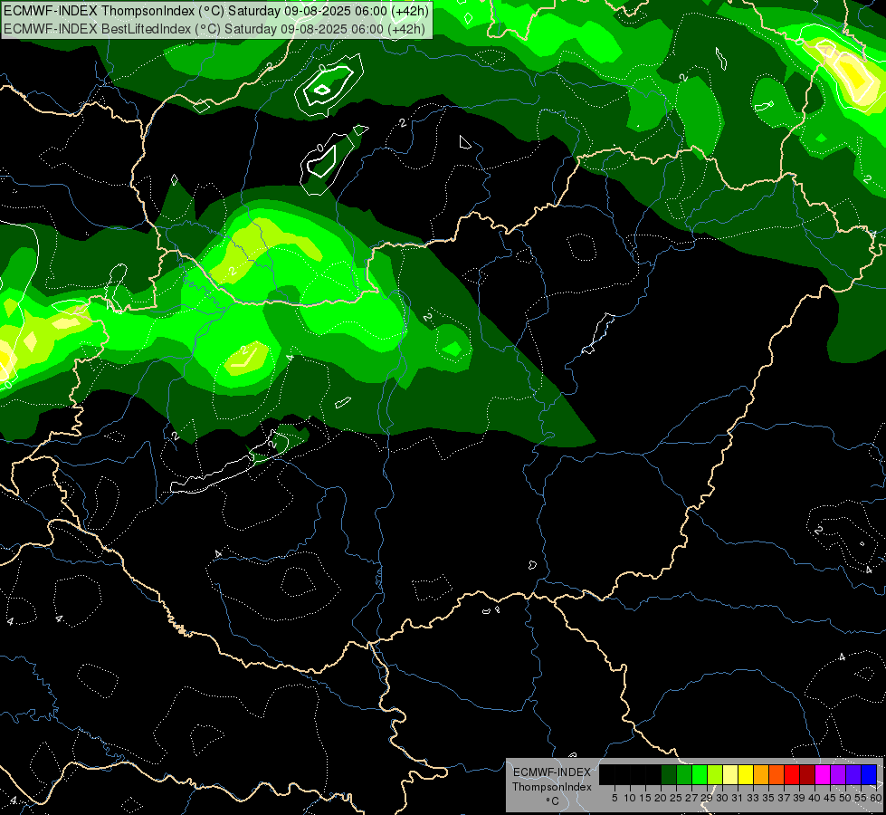
Task: Pick the bright green 27–29 legend swatch
Action: click(700, 774)
